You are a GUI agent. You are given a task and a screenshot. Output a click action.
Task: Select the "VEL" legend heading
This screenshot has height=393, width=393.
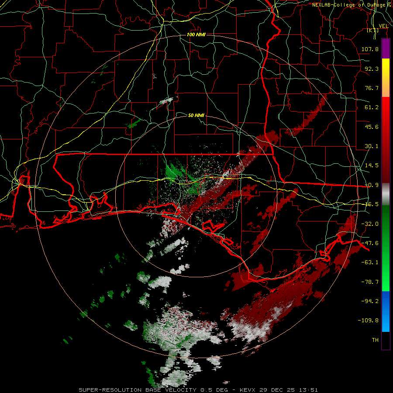(383, 26)
